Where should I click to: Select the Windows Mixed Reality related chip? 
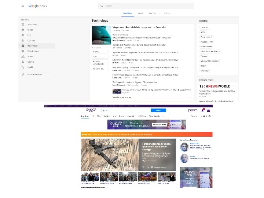click(x=210, y=52)
